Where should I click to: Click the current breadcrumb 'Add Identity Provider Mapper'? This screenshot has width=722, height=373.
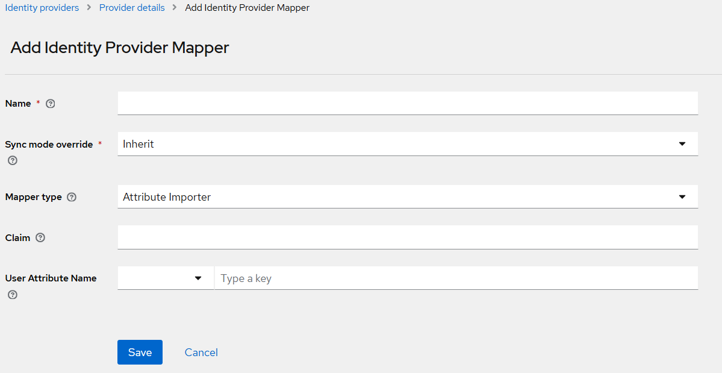[247, 8]
